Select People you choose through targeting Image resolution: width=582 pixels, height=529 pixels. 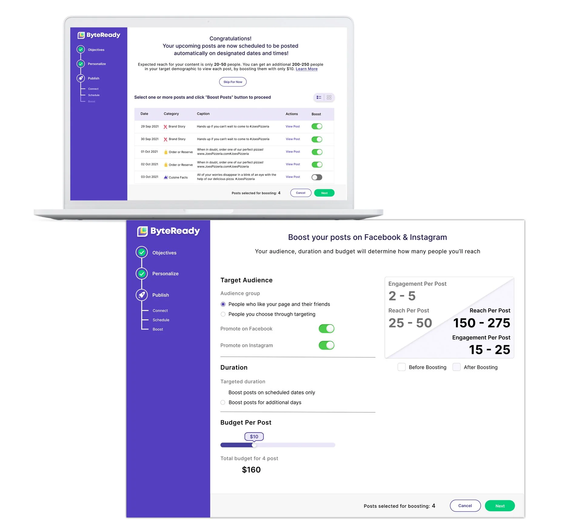click(223, 314)
